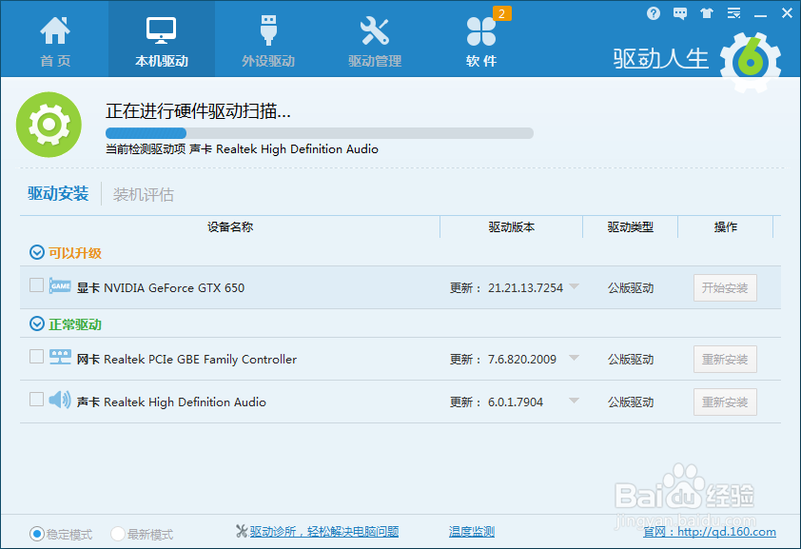Open the help question mark icon
Screen dimensions: 801x549
point(653,12)
